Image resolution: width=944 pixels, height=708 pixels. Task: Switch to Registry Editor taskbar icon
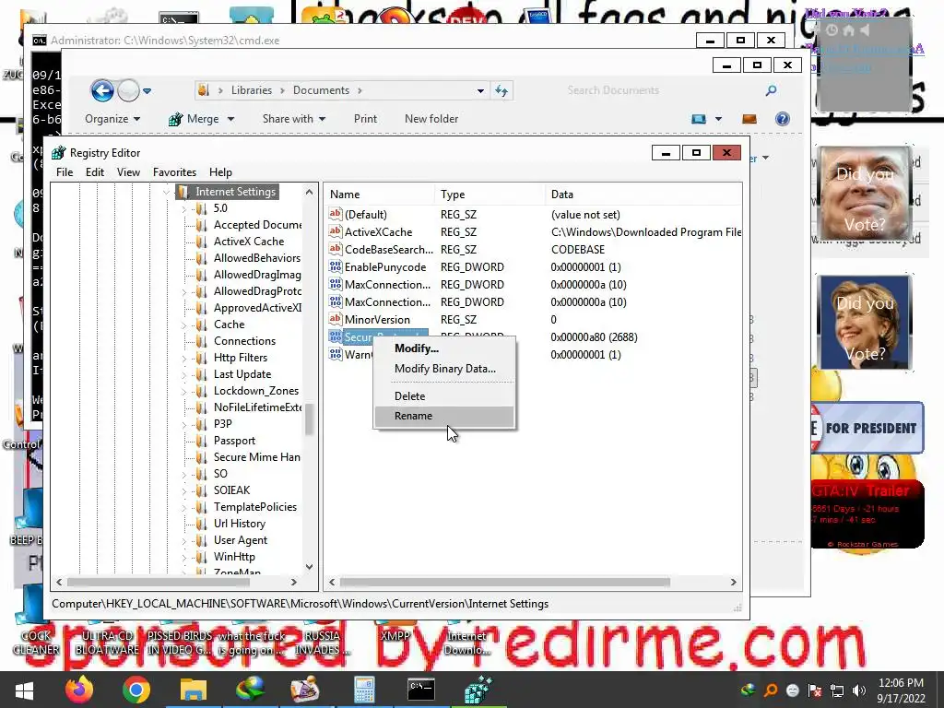point(478,690)
